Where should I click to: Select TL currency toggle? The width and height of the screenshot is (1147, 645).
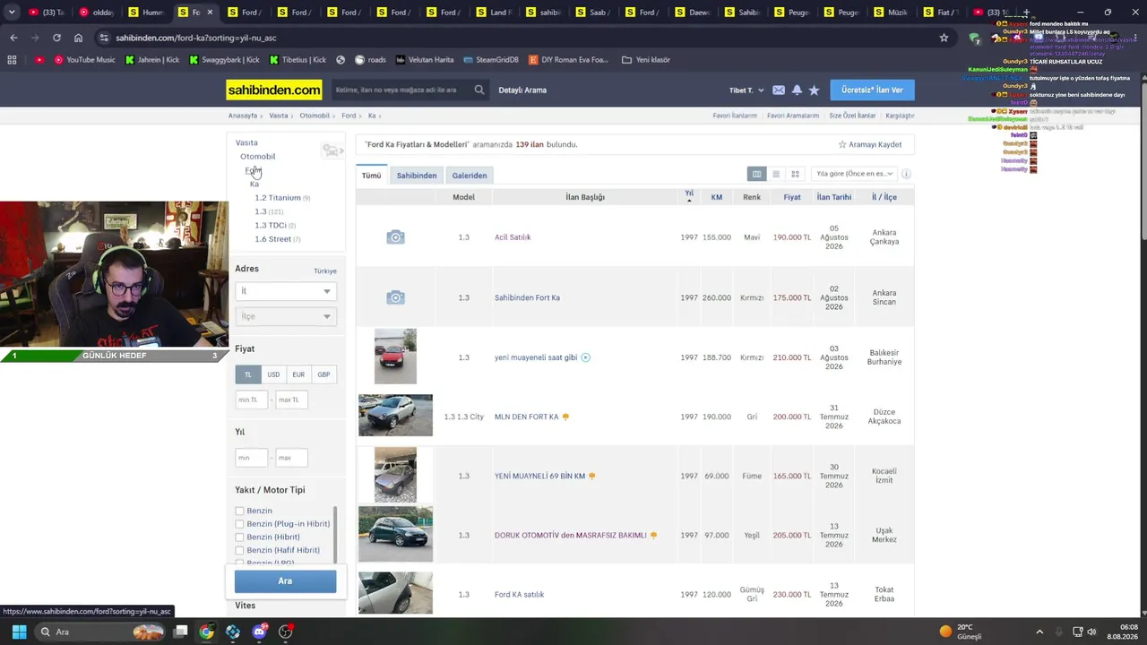point(248,374)
